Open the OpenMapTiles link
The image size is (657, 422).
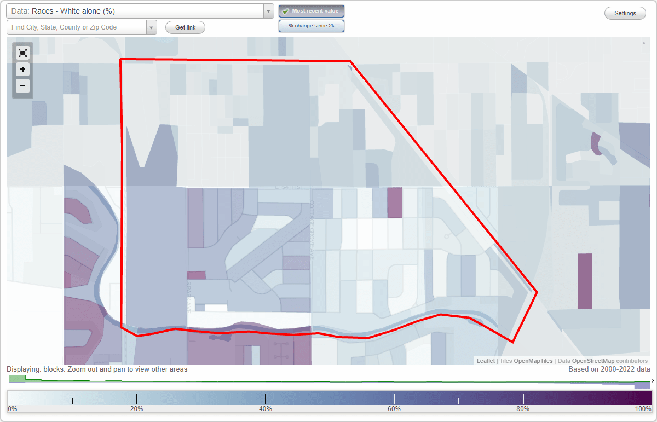533,361
